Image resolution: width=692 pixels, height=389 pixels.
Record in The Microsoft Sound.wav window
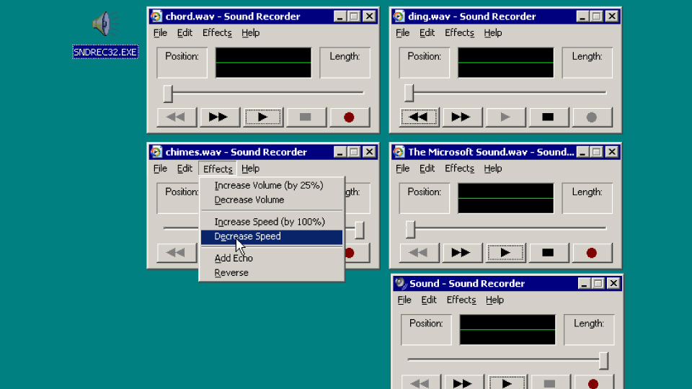pyautogui.click(x=591, y=253)
